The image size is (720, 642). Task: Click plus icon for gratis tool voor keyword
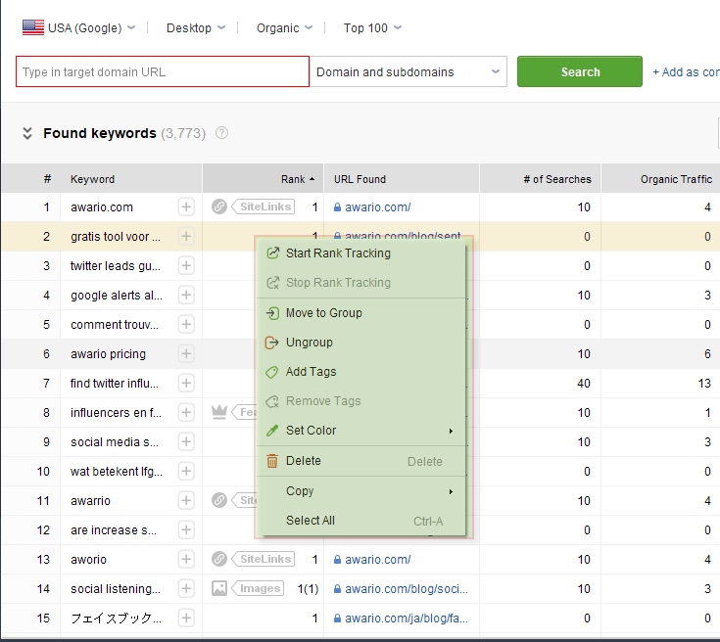click(x=186, y=236)
